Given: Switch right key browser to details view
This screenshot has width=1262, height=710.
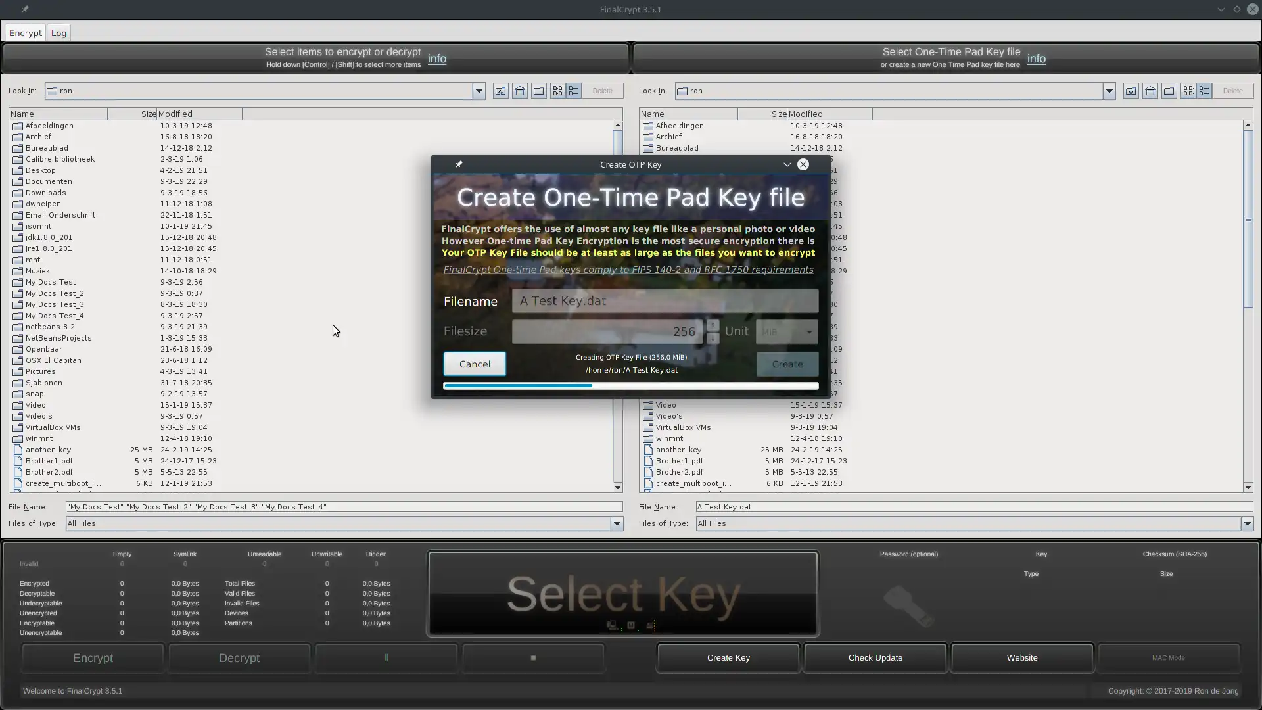Looking at the screenshot, I should click(1204, 91).
